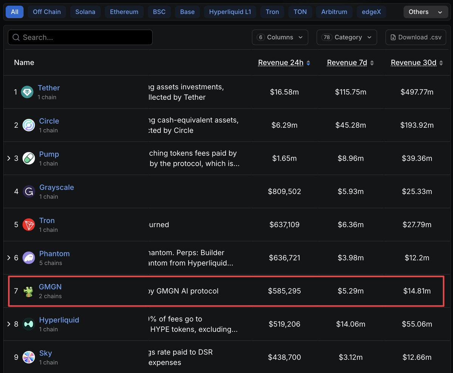Select the Solana chain tab
453x373 pixels.
(85, 12)
